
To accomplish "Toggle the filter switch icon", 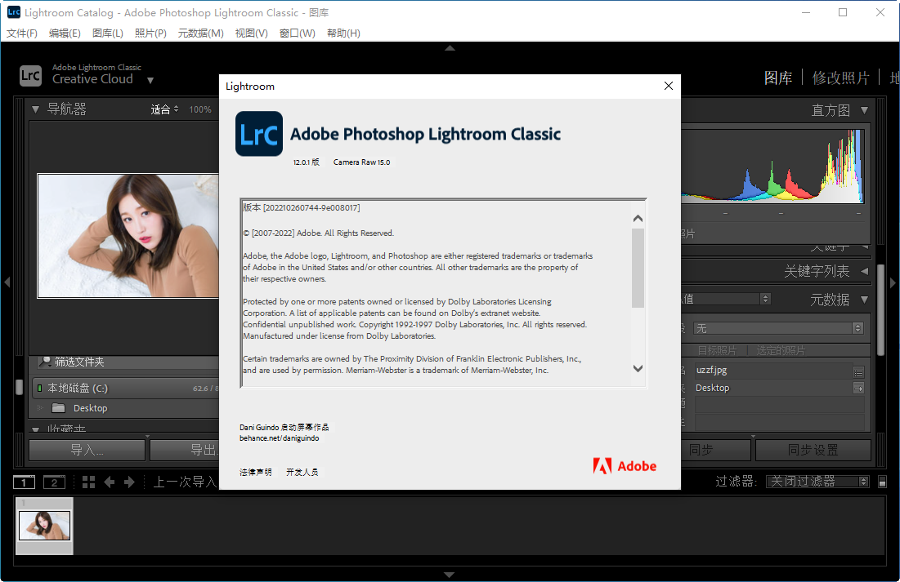I will 882,482.
